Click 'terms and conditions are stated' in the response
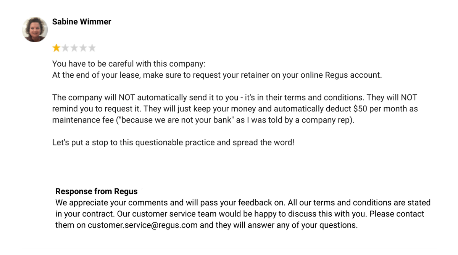The height and width of the screenshot is (255, 458). coord(372,202)
